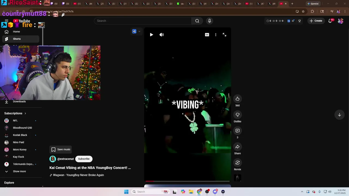Open the Create menu
Screen dimensions: 349x196
point(316,21)
